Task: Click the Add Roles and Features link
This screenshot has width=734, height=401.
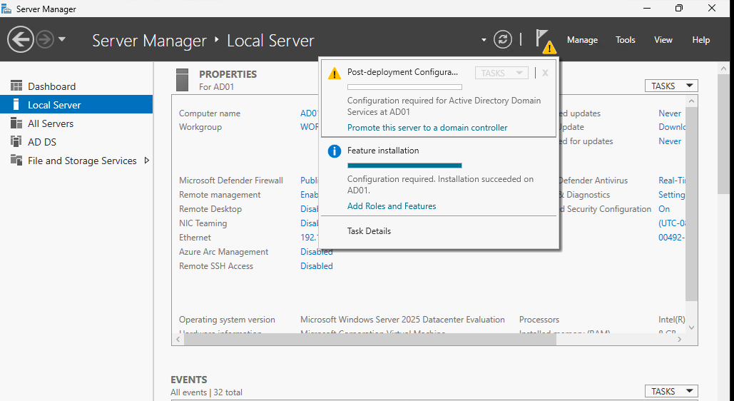Action: 392,206
